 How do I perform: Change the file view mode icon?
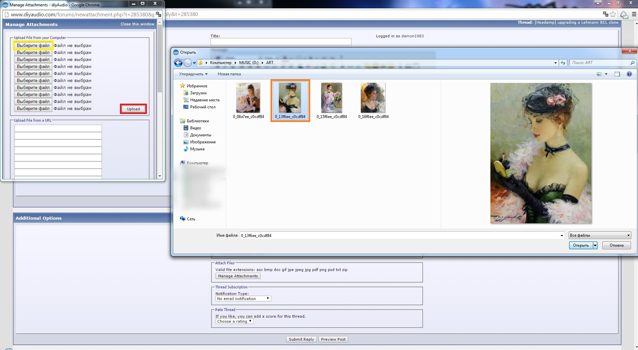(x=599, y=74)
